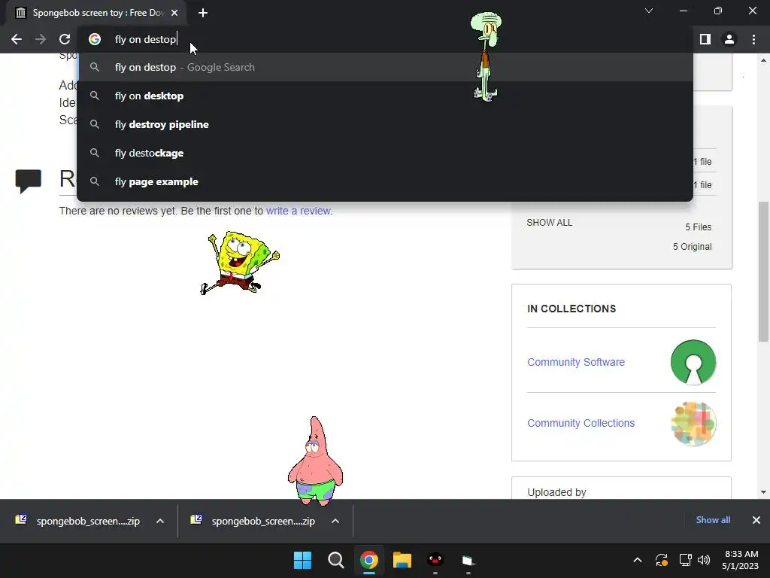
Task: Click the Chrome taskbar icon
Action: coord(368,560)
